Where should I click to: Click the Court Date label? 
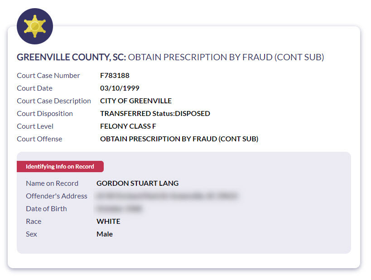click(x=34, y=88)
